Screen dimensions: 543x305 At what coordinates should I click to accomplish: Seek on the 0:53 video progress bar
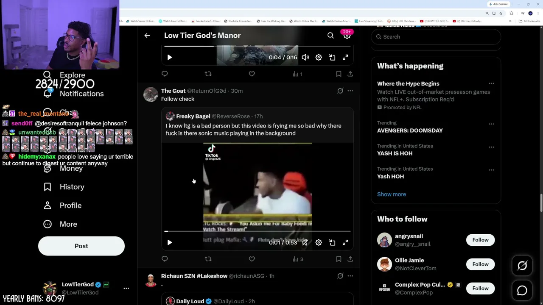coord(258,231)
